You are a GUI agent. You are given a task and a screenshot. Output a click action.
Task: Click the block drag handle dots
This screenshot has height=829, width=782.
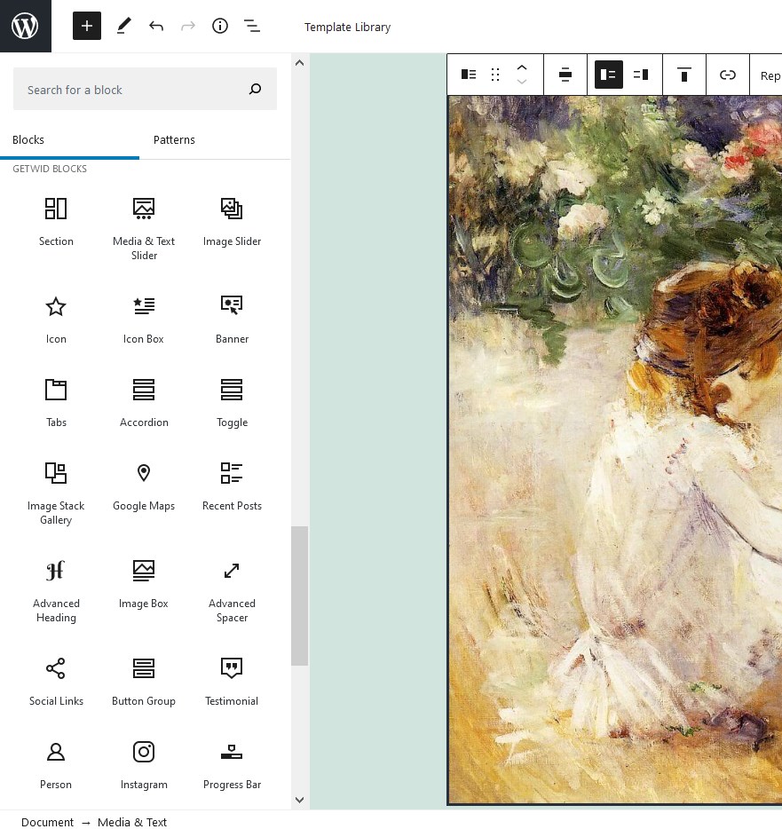495,75
